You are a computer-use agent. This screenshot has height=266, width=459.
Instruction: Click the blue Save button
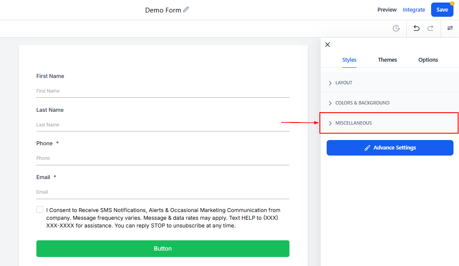[x=442, y=10]
